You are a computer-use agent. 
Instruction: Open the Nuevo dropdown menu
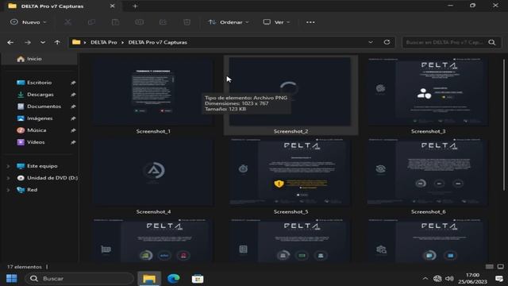click(29, 22)
